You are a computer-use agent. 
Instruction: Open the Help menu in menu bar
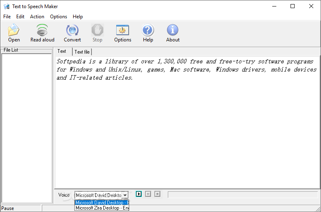pos(78,17)
